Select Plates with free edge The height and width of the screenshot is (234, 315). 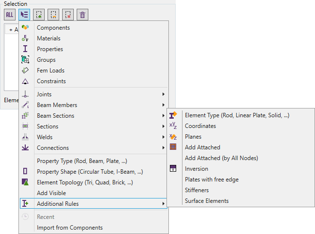(x=212, y=180)
